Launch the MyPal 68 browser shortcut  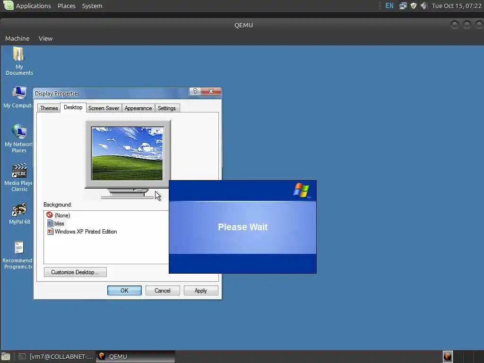(x=19, y=209)
